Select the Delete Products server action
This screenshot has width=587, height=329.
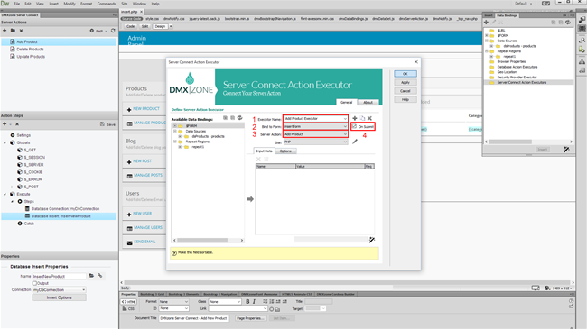pos(30,49)
